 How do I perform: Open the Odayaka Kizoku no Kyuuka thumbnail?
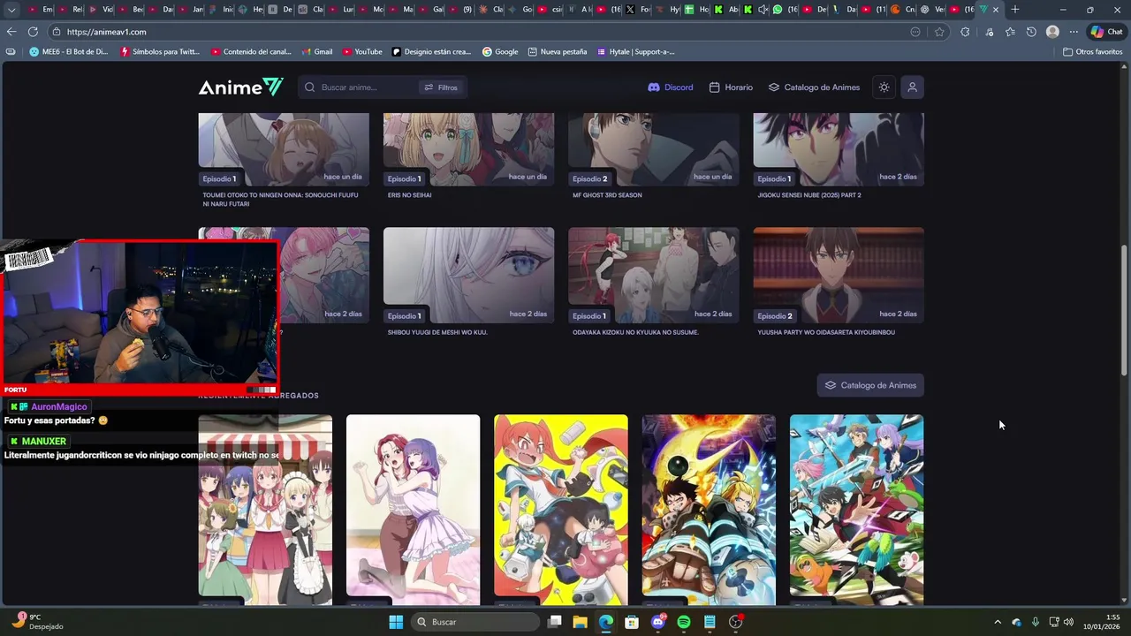[x=653, y=275]
